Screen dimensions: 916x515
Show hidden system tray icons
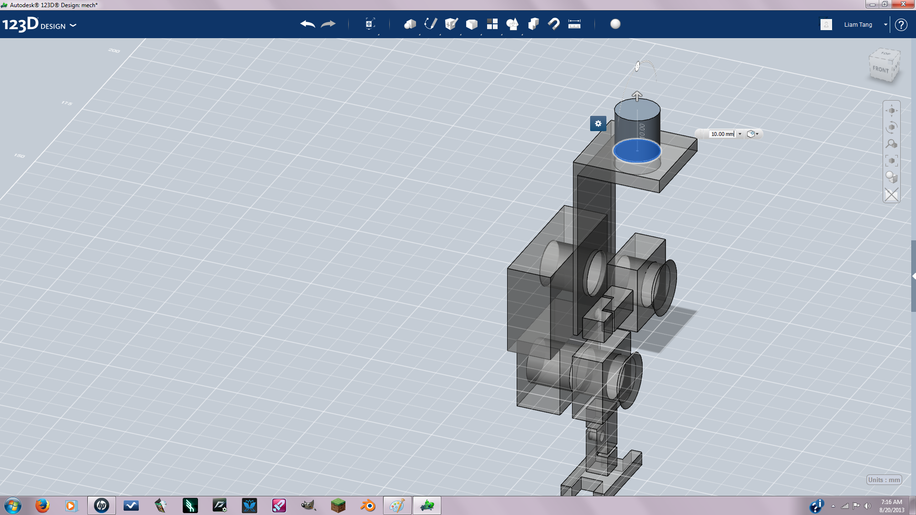pyautogui.click(x=833, y=506)
